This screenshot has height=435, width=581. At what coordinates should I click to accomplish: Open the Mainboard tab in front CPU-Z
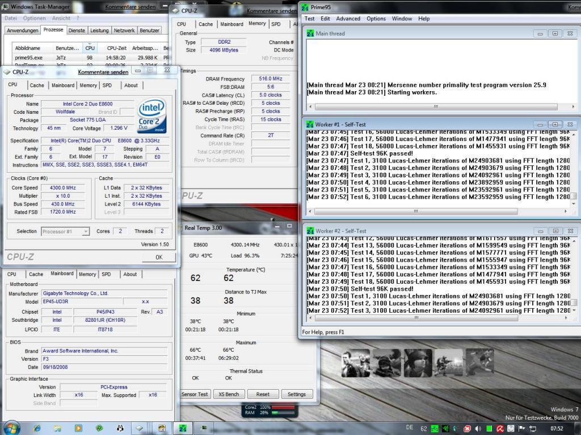coord(63,85)
